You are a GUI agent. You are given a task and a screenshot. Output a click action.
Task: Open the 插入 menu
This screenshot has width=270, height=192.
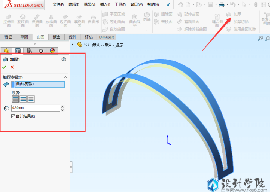105,4
